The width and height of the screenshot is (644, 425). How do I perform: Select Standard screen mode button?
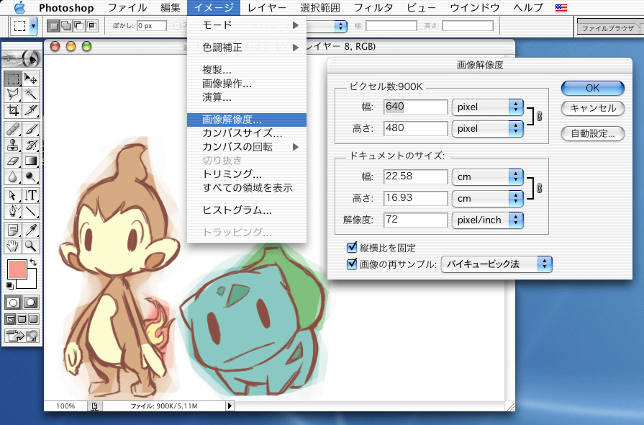click(11, 319)
